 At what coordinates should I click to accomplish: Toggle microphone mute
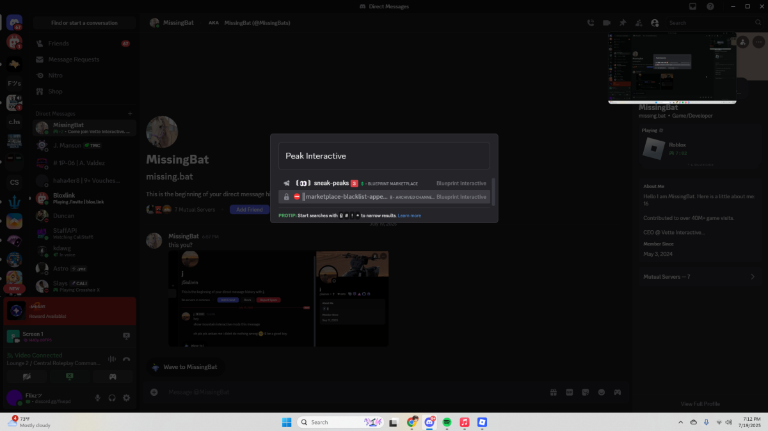coord(98,398)
